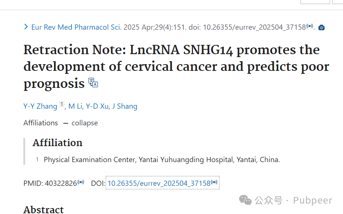
Task: Click the Affiliation heading
Action: coord(57,143)
